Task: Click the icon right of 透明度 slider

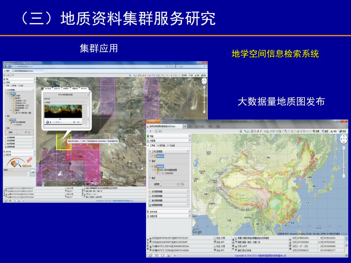Action: pyautogui.click(x=183, y=184)
